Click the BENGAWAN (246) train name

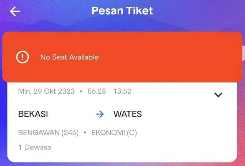pos(48,133)
